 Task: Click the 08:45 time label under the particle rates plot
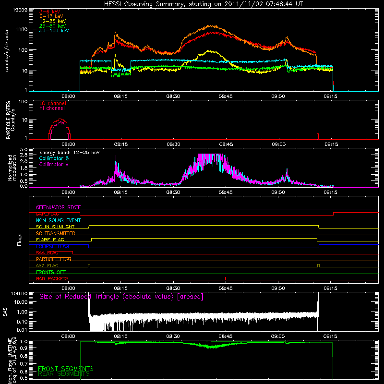point(226,144)
